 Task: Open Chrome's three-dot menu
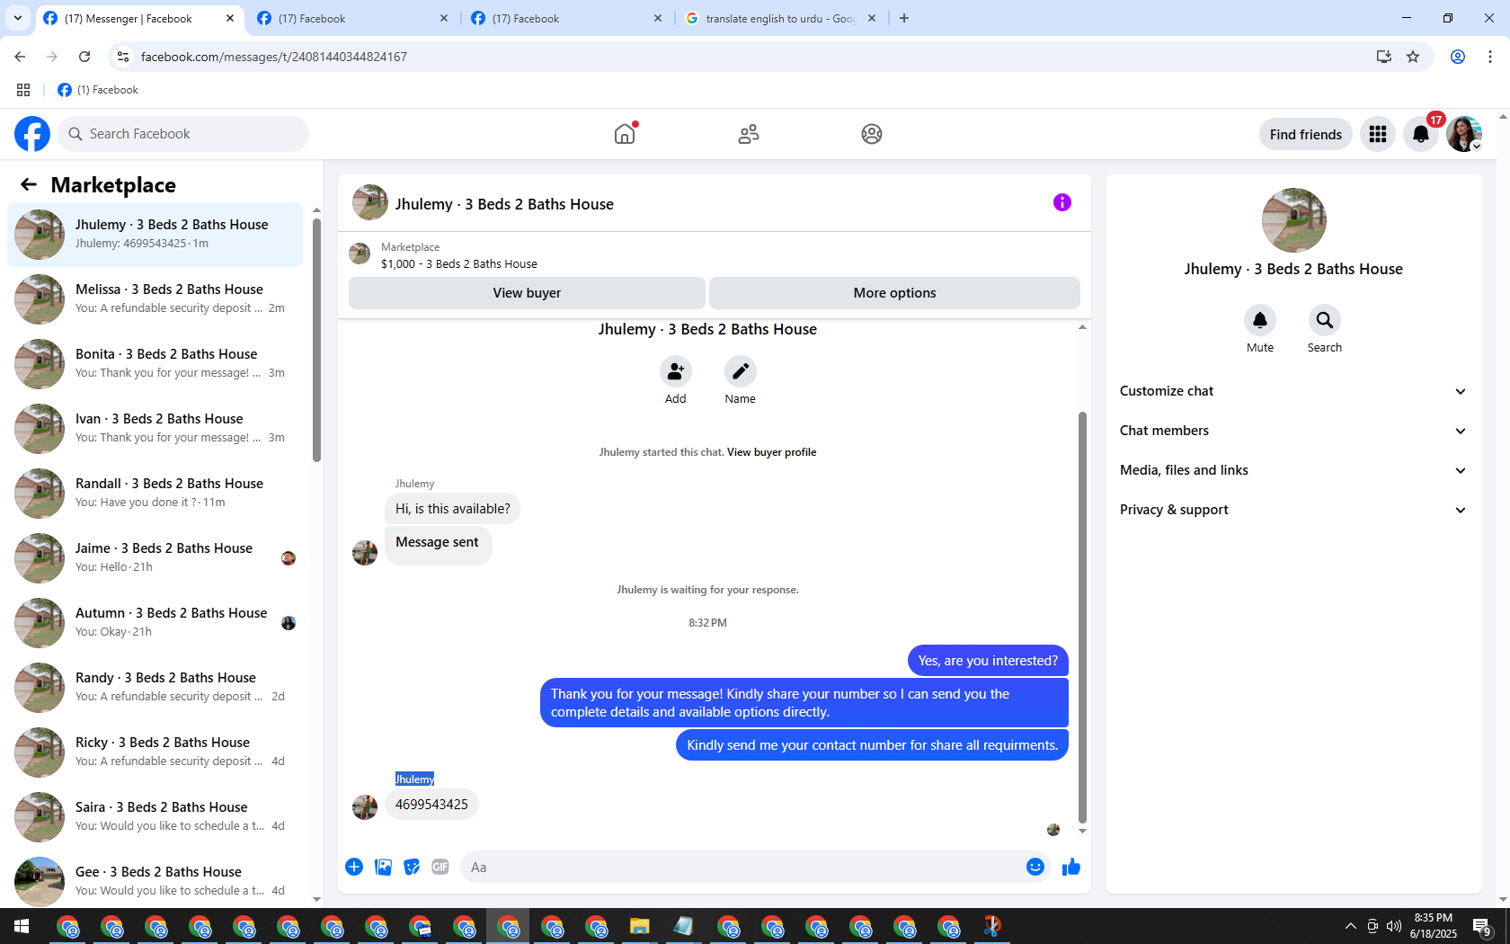1490,57
